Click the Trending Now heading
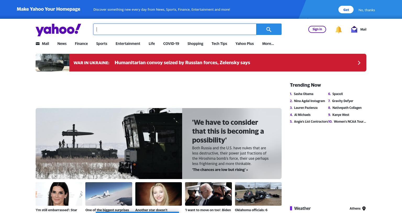This screenshot has width=402, height=213. click(305, 85)
